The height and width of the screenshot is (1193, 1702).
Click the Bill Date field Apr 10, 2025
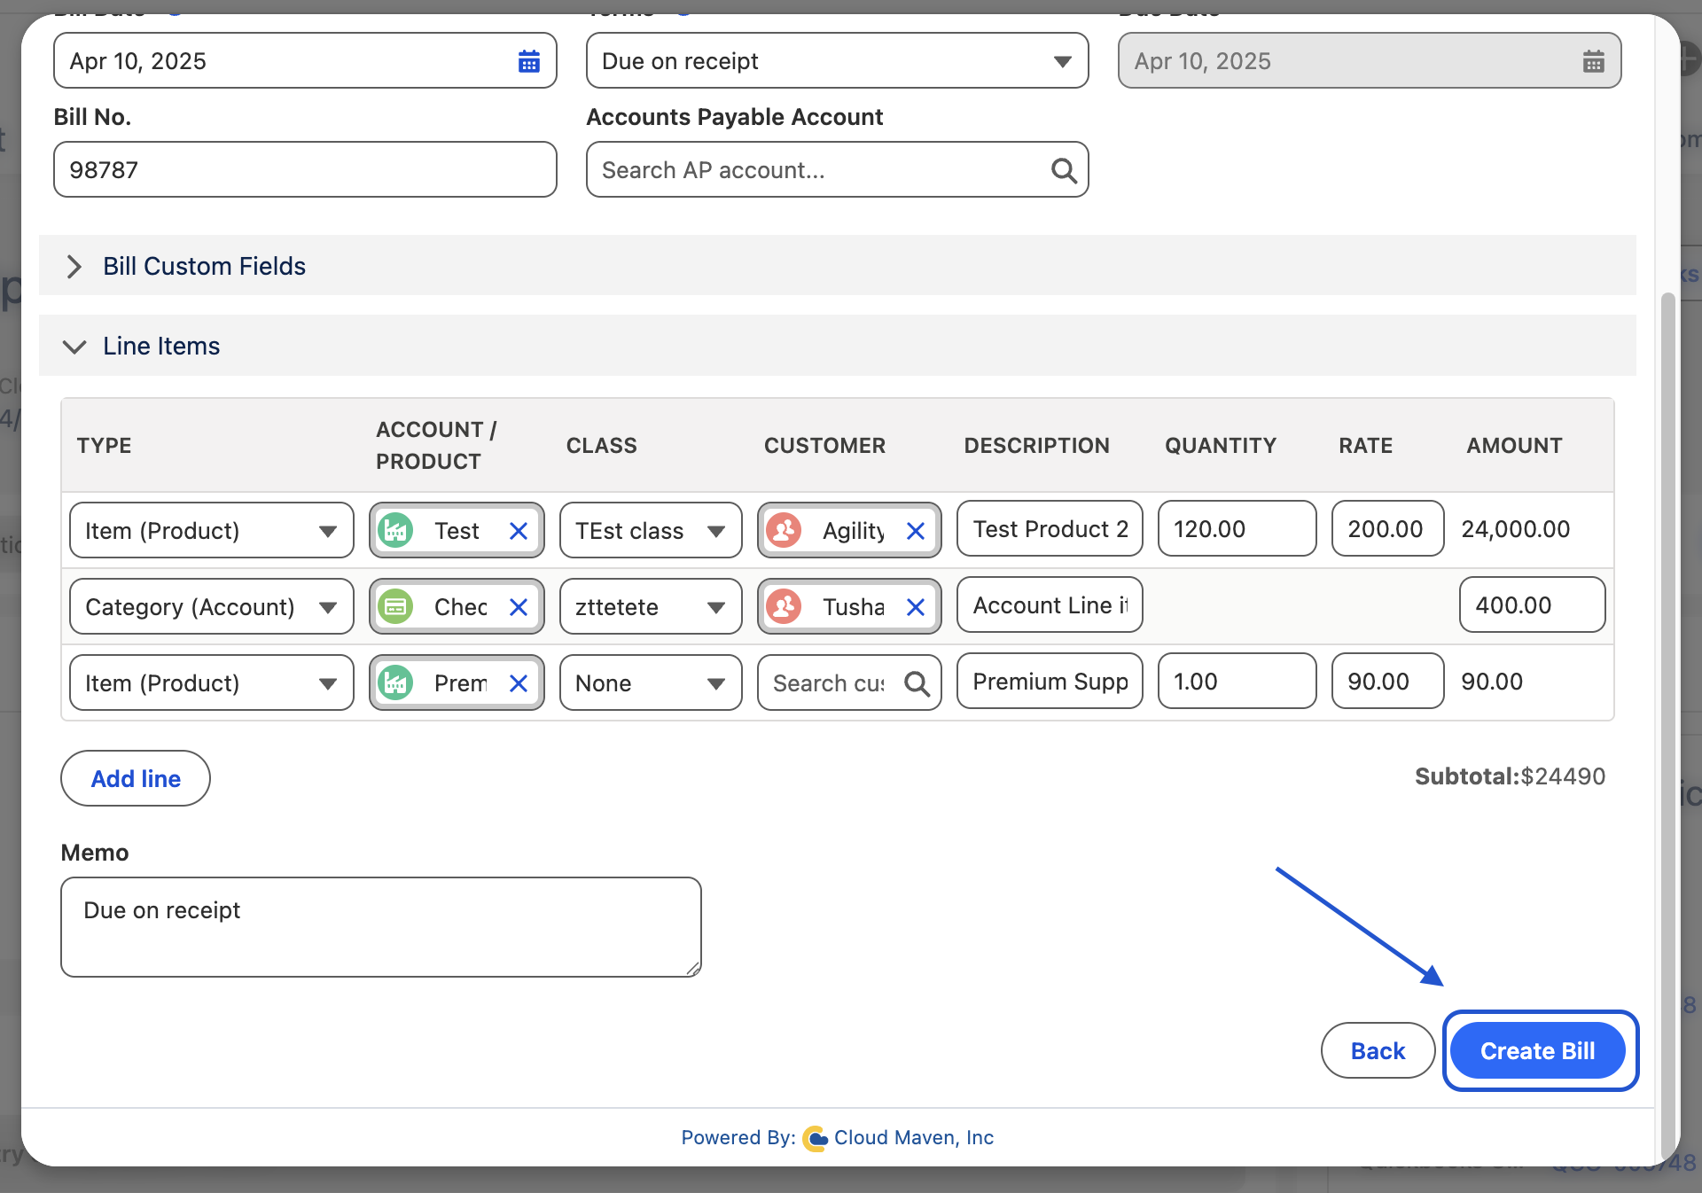pyautogui.click(x=305, y=61)
